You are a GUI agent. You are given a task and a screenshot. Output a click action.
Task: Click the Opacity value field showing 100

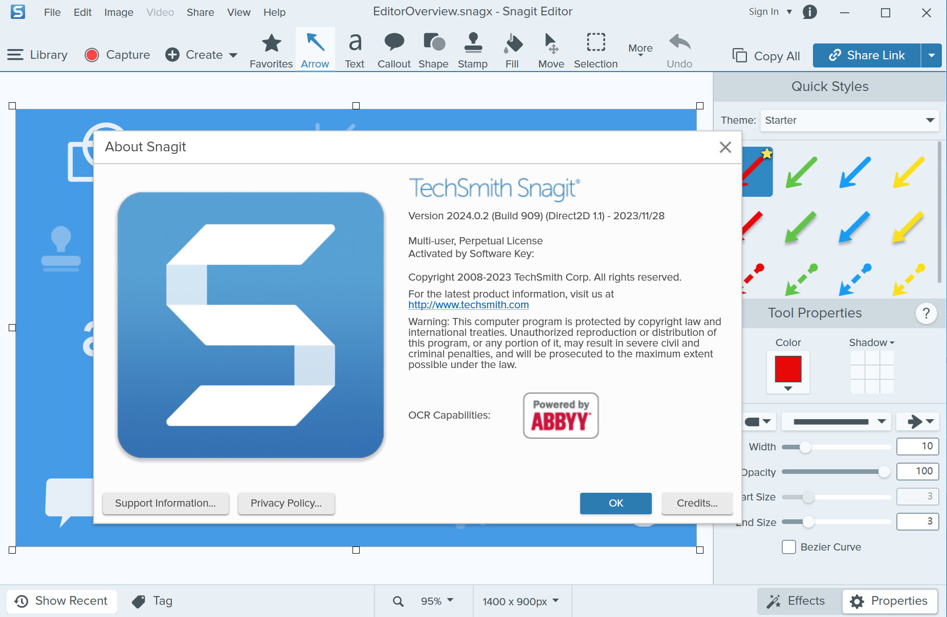coord(917,471)
